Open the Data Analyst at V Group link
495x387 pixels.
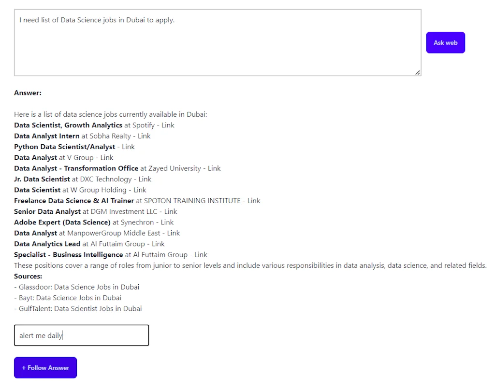coord(107,157)
